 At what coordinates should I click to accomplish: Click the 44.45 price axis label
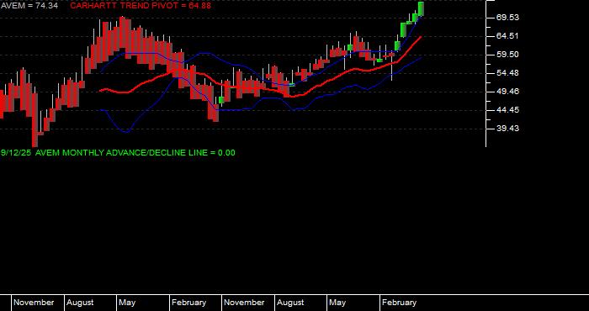tap(508, 110)
